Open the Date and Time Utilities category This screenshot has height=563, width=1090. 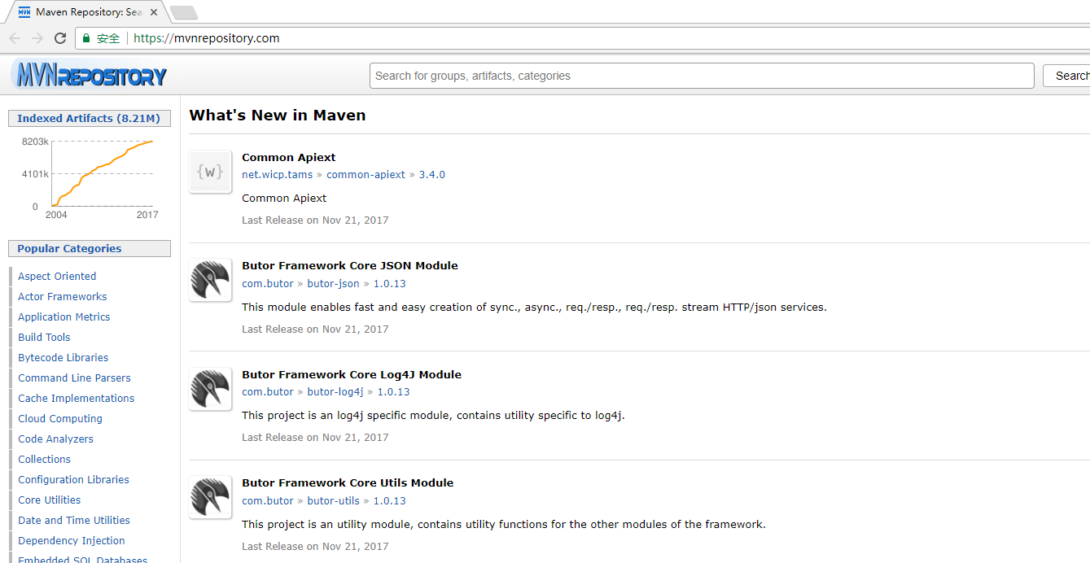[74, 521]
